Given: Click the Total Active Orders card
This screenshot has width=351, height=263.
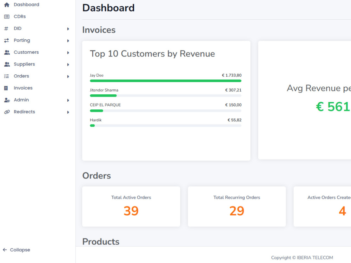Looking at the screenshot, I should 131,207.
